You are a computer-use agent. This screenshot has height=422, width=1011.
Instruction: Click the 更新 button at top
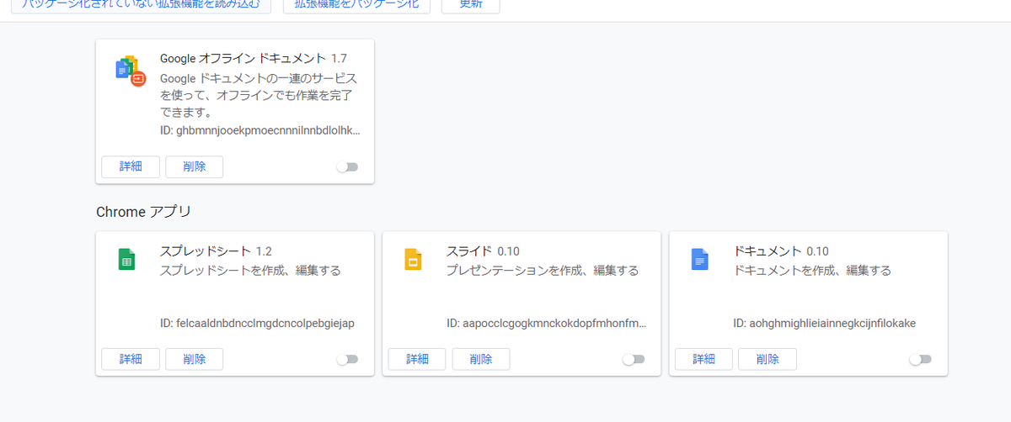coord(470,4)
